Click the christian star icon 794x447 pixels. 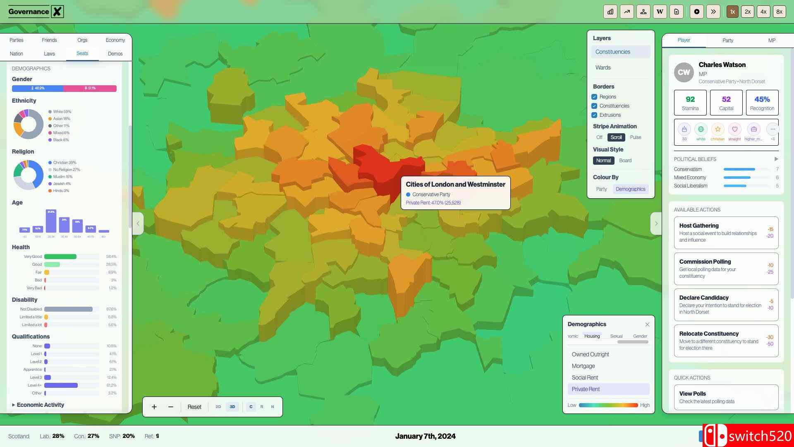click(718, 129)
